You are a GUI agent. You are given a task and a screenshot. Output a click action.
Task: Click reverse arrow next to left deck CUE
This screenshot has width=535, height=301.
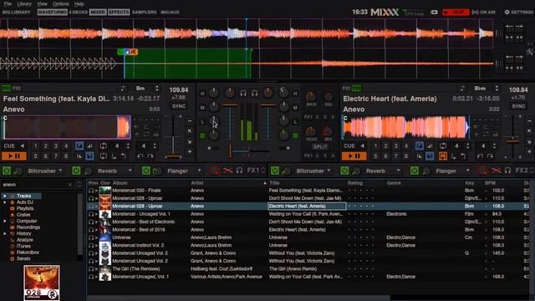click(23, 146)
